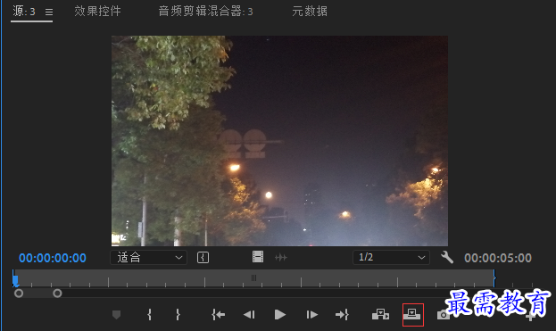Select the 源: 3 tab
556x331 pixels.
pyautogui.click(x=24, y=12)
